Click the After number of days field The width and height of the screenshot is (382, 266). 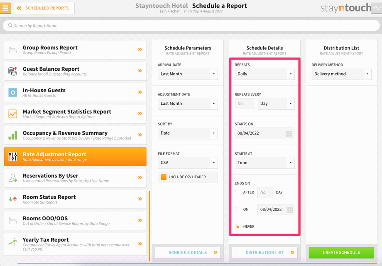tap(265, 192)
